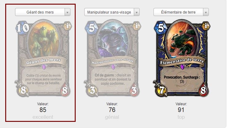This screenshot has height=128, width=227.
Task: Expand the Manipulateur sans-visage dropdown arrow
Action: tap(137, 12)
